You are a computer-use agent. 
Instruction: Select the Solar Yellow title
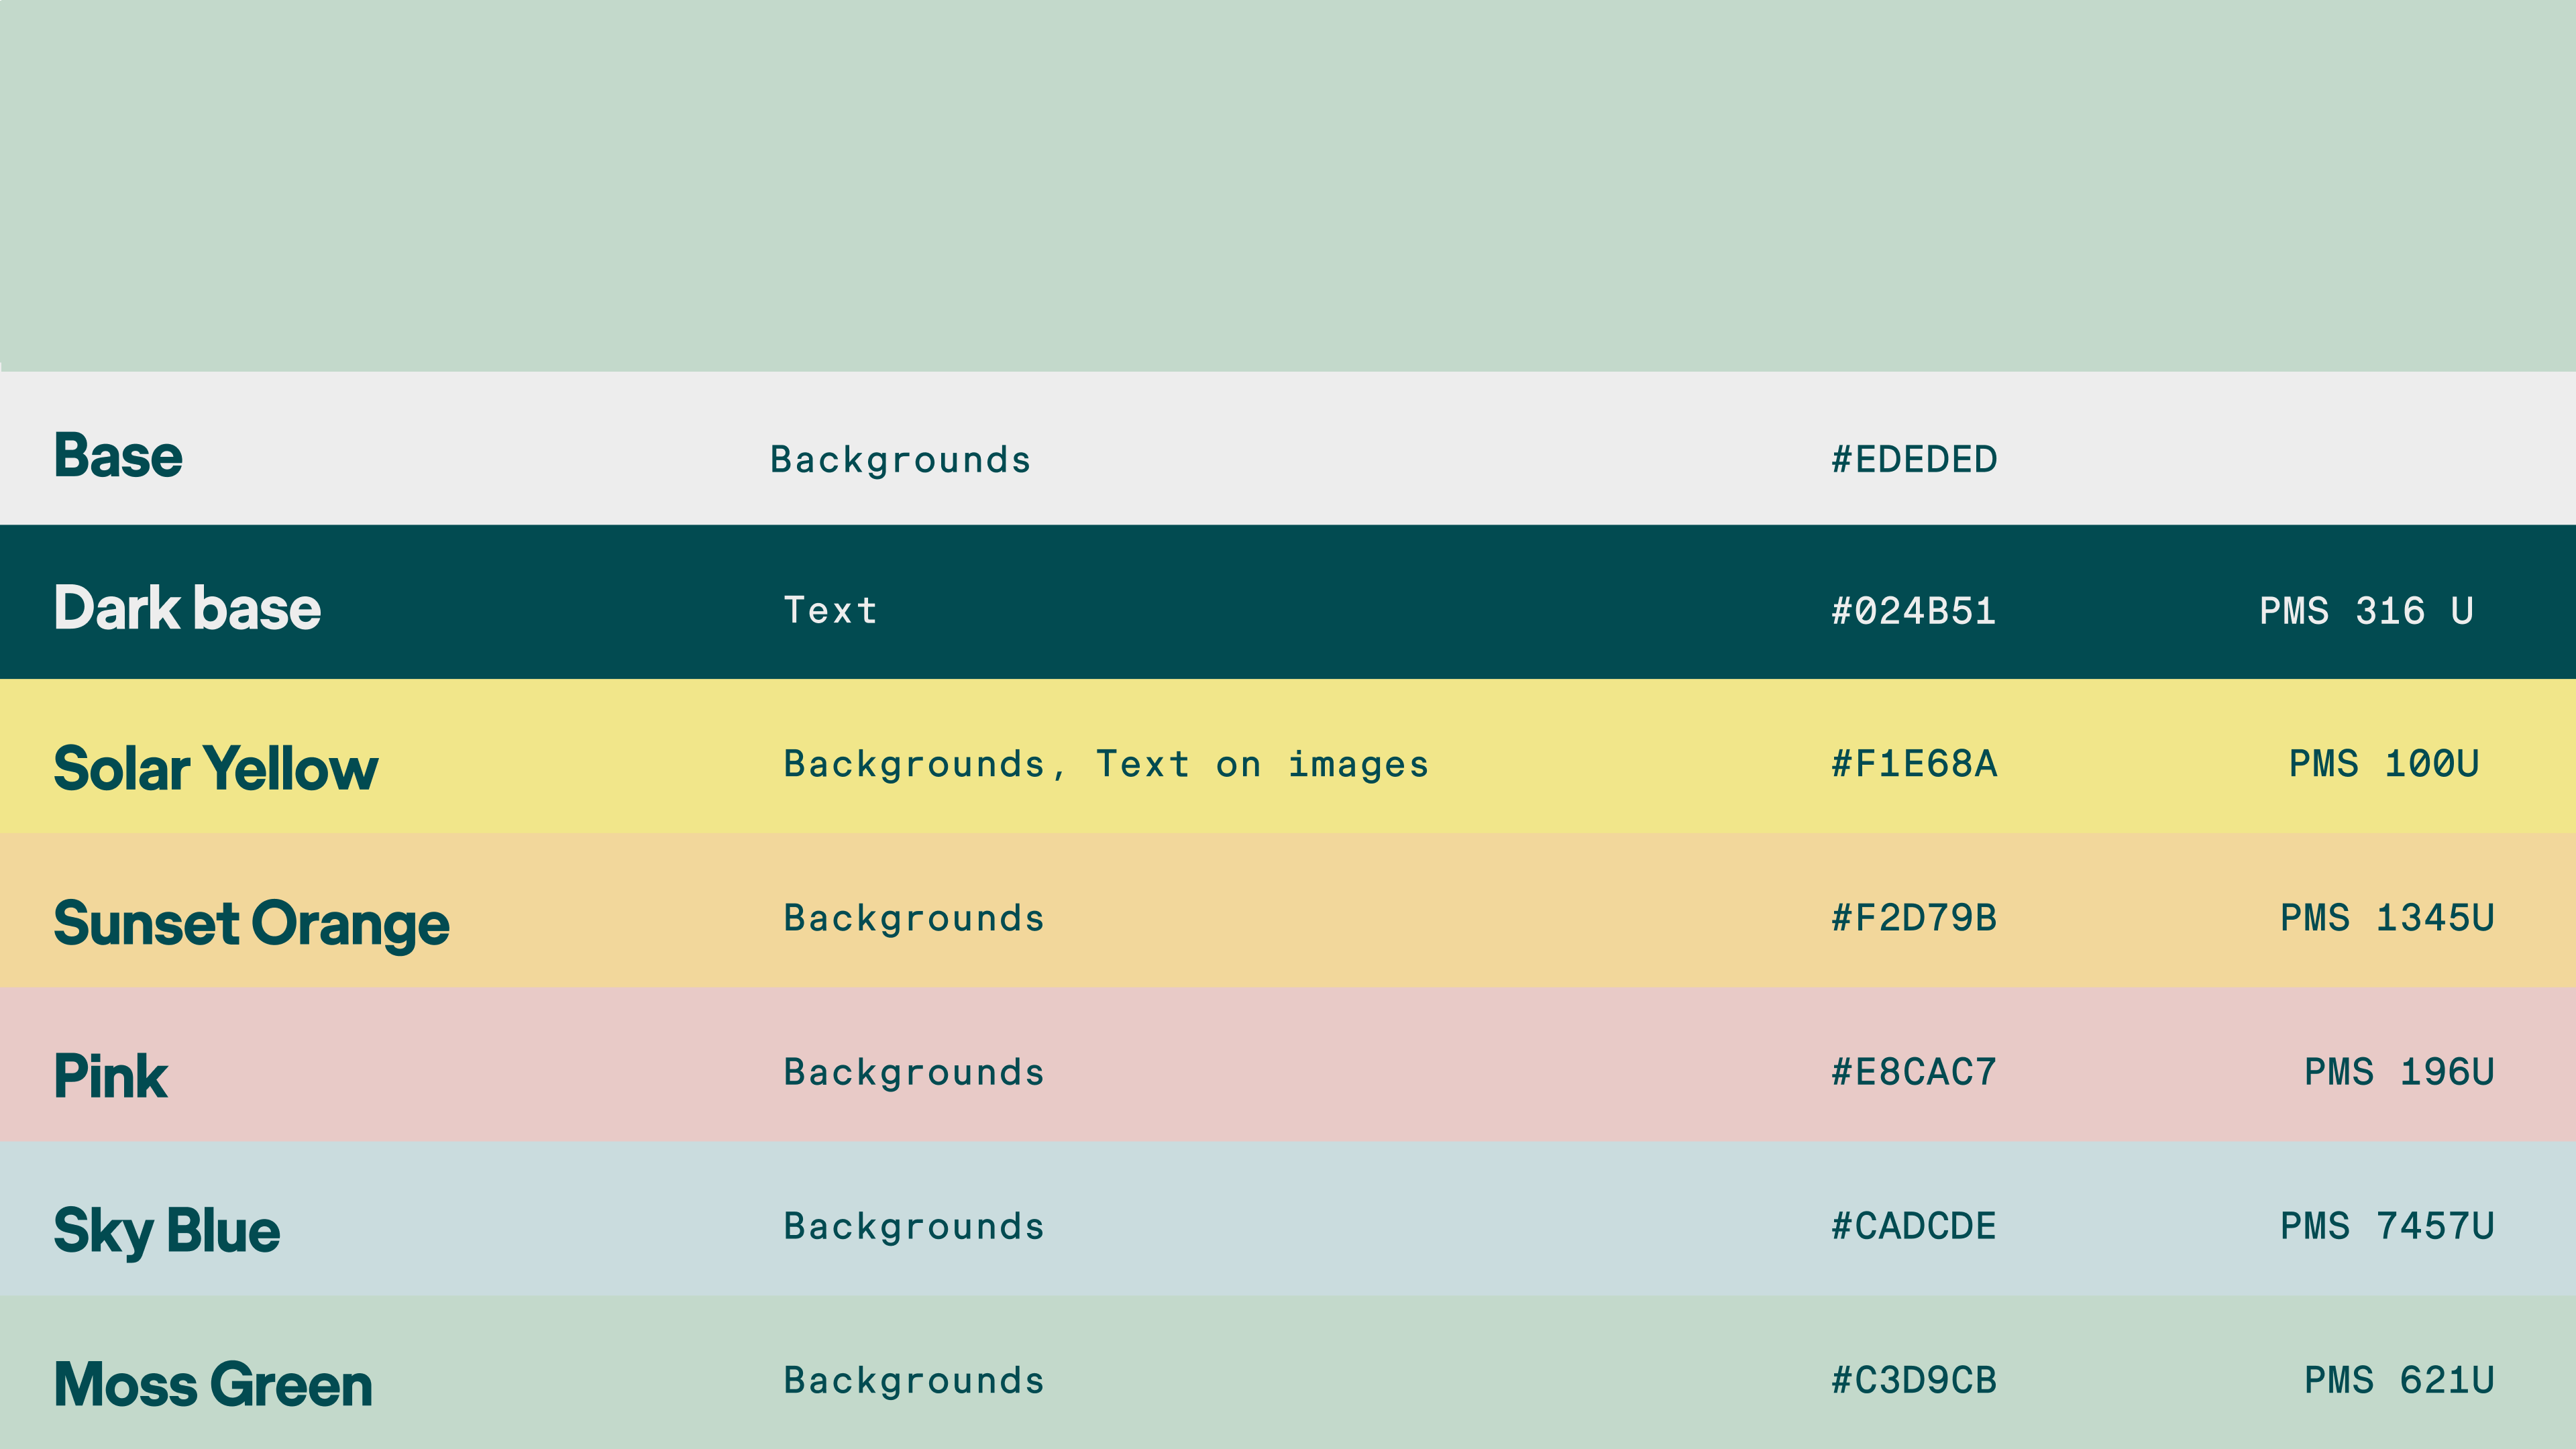pos(216,768)
